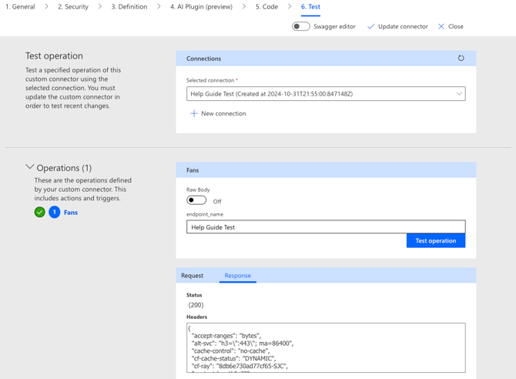Collapse the Operations (1) section

tap(30, 167)
